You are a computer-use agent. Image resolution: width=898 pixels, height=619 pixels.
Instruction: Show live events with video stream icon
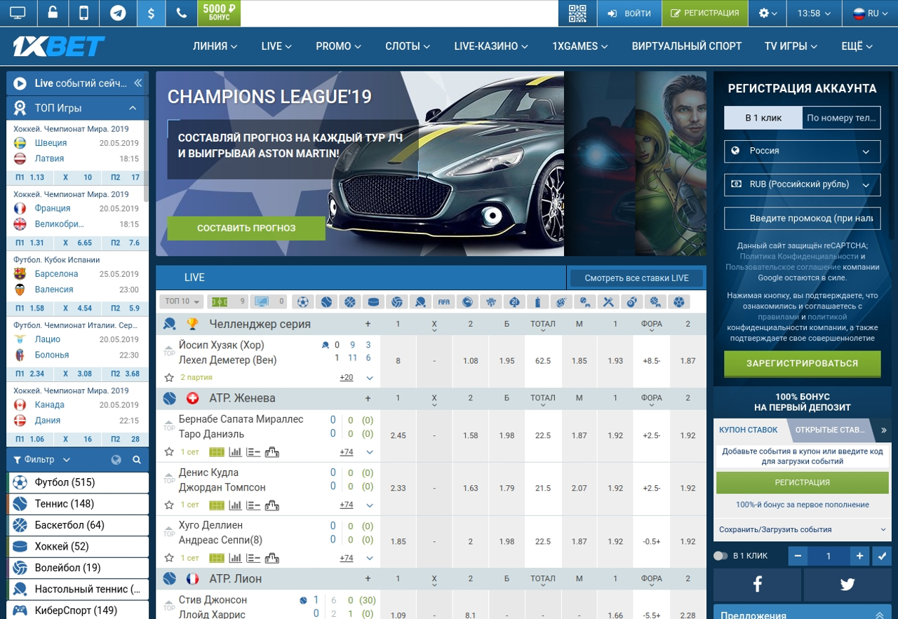269,302
